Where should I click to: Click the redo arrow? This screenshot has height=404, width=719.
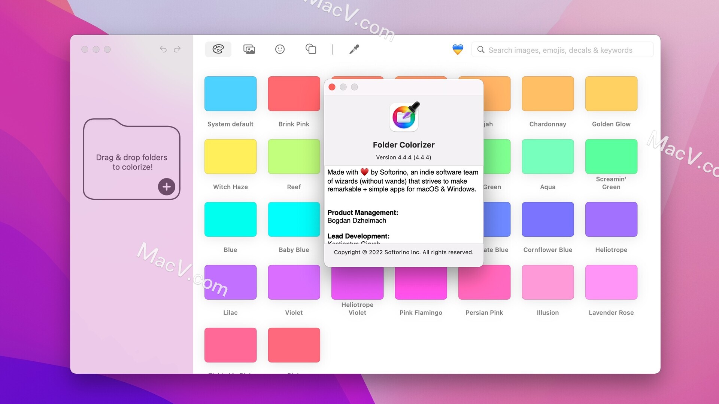[177, 49]
